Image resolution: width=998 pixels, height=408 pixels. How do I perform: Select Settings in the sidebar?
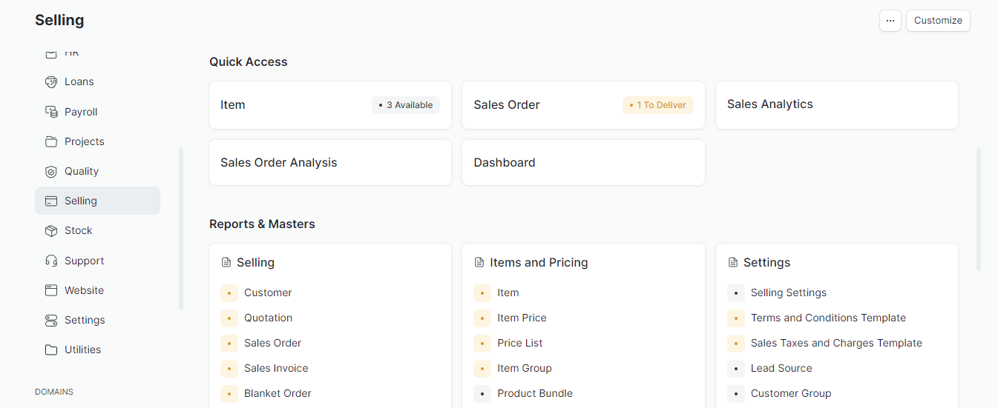click(85, 320)
